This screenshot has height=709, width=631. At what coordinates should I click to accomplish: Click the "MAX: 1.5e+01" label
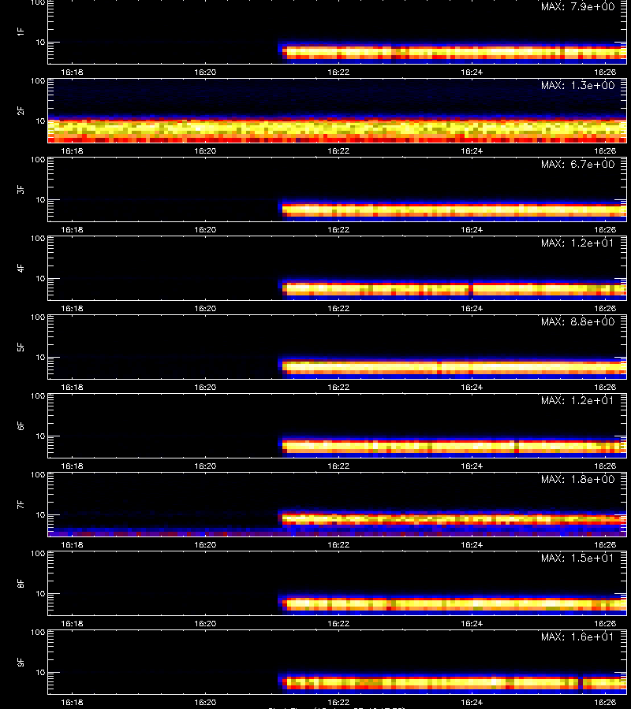pyautogui.click(x=577, y=558)
